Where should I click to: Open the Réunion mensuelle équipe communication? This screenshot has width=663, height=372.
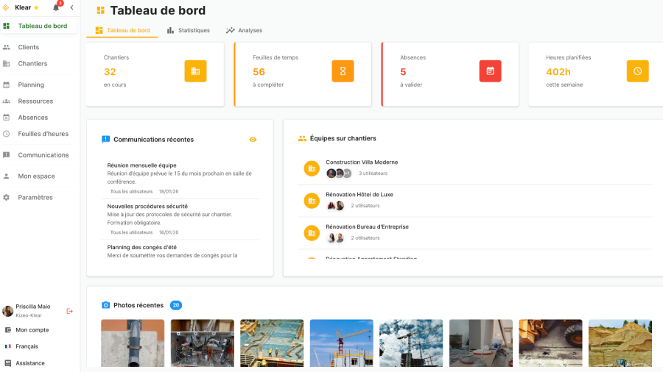click(x=141, y=165)
